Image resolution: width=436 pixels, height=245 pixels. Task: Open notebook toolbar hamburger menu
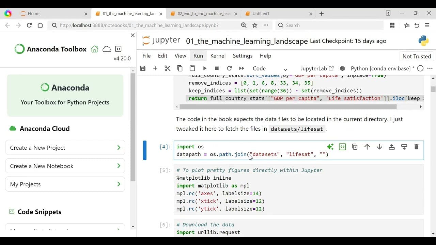click(430, 68)
